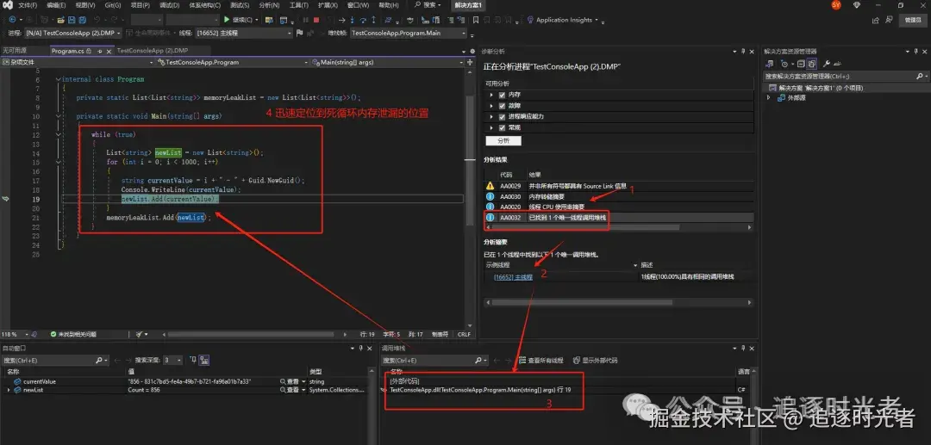Click Solution Explorer collapse all icon

(x=800, y=64)
